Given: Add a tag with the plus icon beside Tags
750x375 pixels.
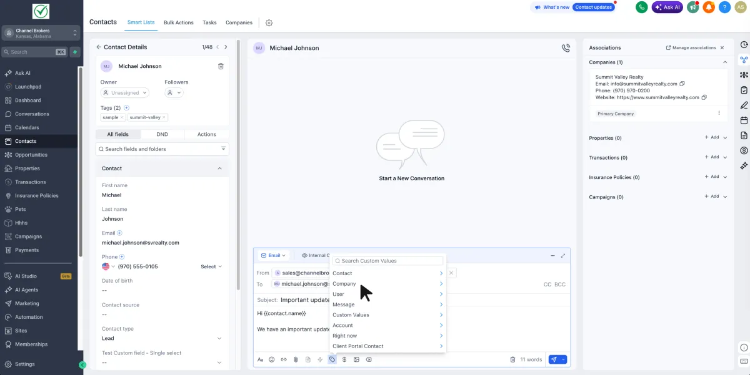Looking at the screenshot, I should 126,108.
